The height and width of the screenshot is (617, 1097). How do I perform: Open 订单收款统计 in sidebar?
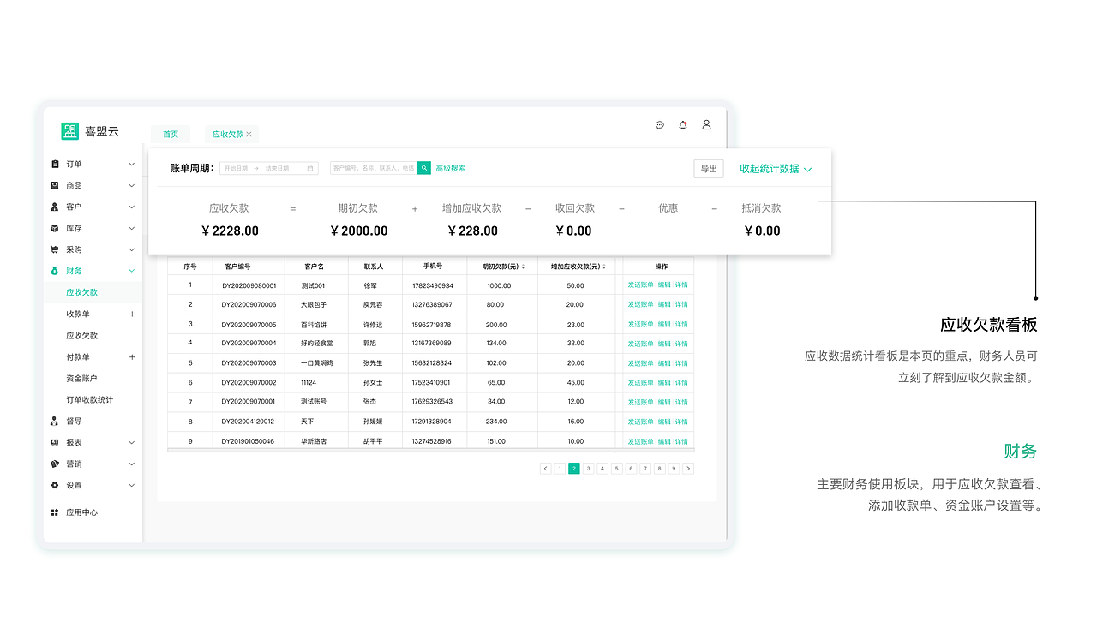(x=89, y=400)
